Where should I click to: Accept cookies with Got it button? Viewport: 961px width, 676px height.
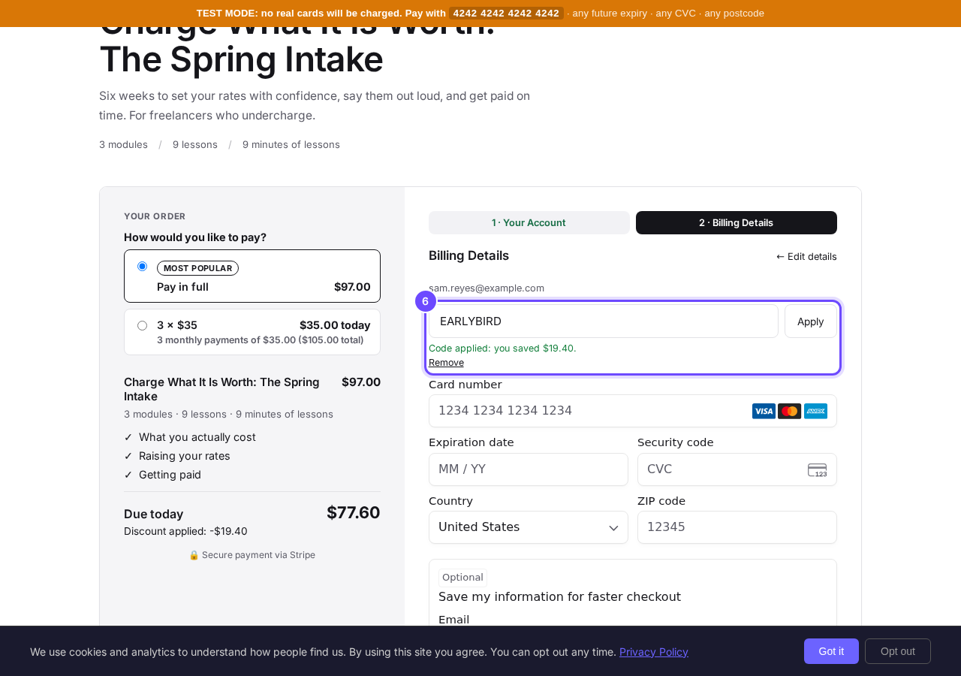831,651
